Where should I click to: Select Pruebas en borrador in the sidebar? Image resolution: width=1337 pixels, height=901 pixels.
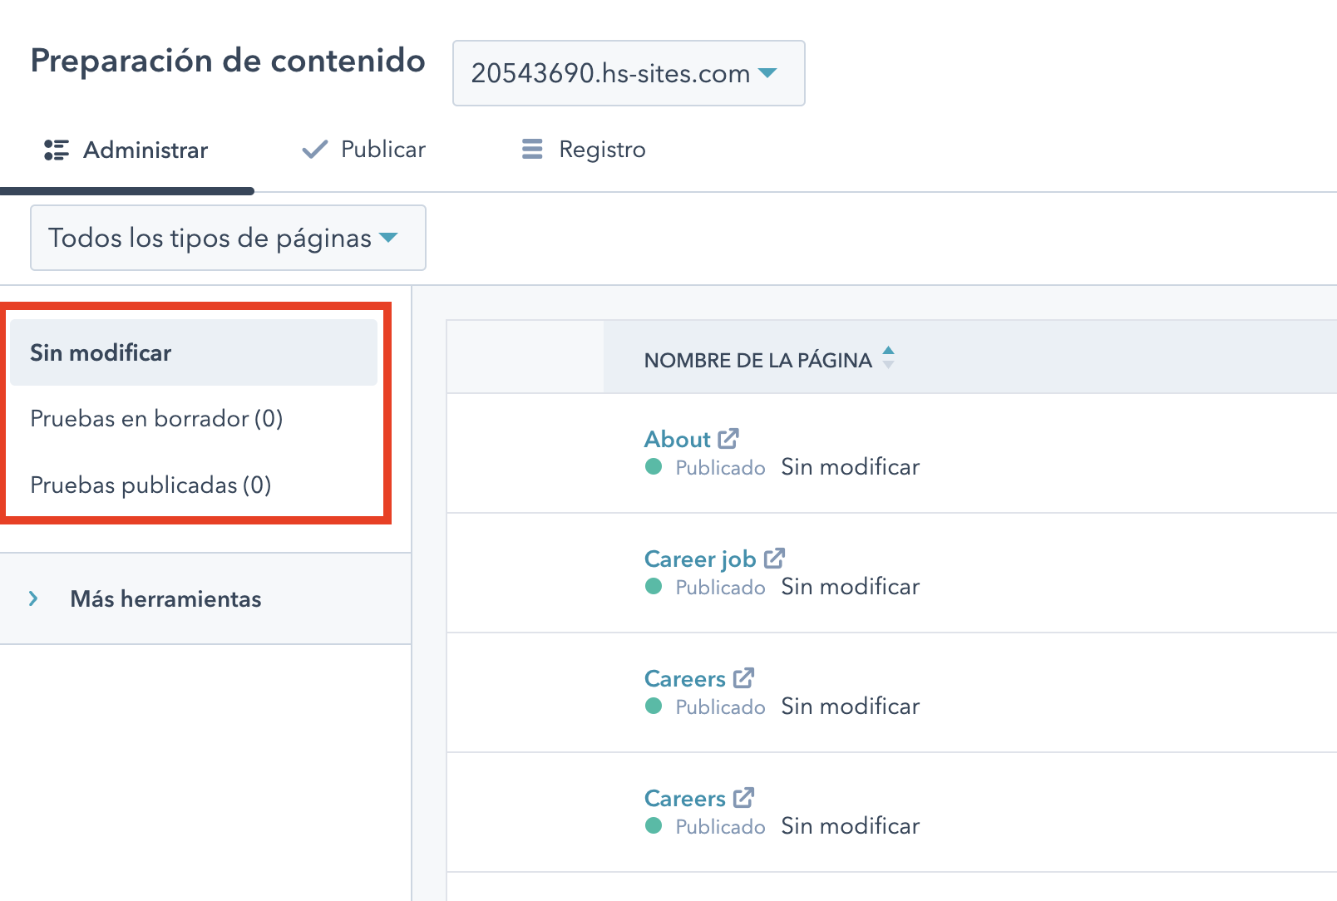coord(156,418)
